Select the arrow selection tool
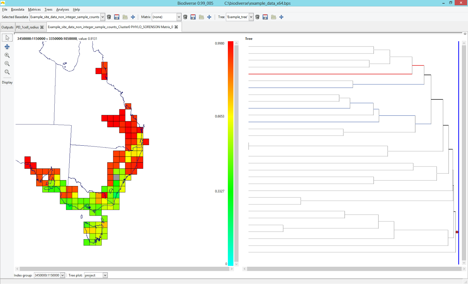The image size is (468, 284). [7, 37]
